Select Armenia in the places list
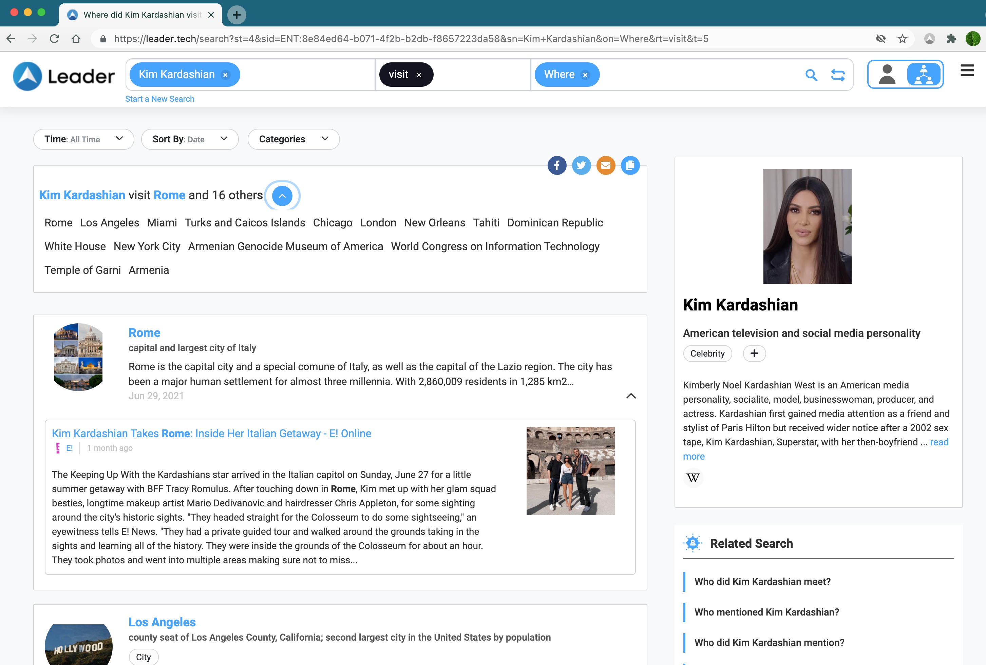This screenshot has height=665, width=986. (149, 270)
